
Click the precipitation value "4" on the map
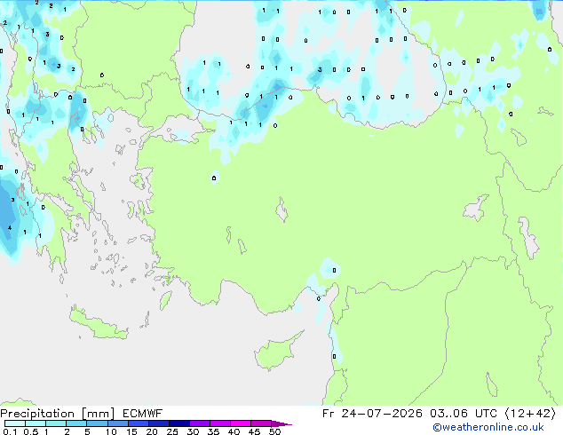pos(10,227)
